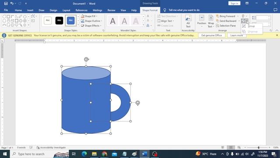Expand the Shape Styles gallery

pos(78,25)
